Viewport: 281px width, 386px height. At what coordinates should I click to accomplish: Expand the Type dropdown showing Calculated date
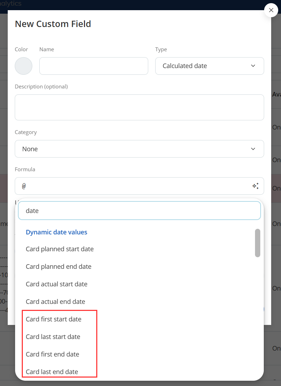click(209, 66)
